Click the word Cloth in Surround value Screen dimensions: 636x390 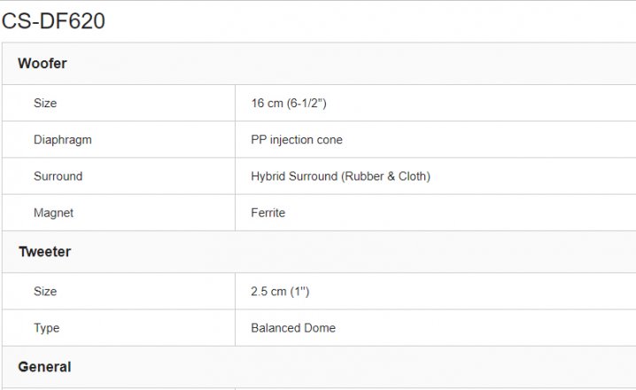tap(415, 176)
